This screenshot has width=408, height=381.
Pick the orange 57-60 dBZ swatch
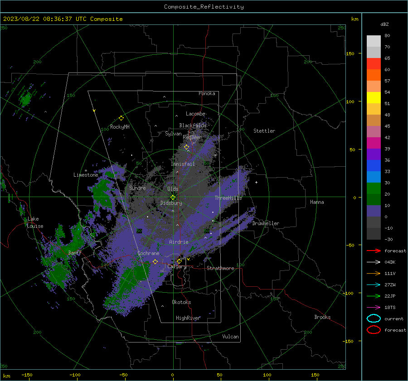(374, 75)
